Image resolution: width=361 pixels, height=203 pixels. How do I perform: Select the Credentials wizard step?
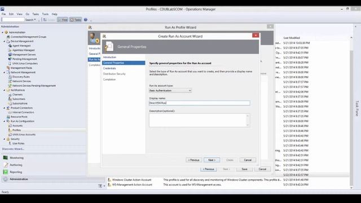click(x=109, y=68)
